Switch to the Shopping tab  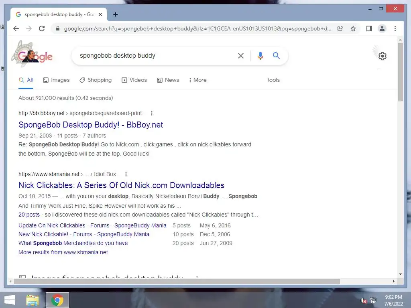click(96, 80)
